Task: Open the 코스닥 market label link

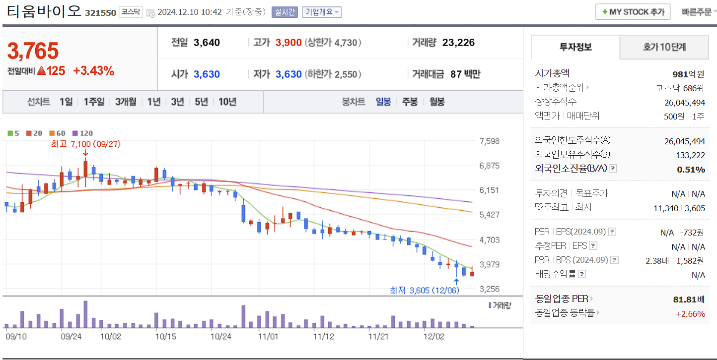Action: coord(131,11)
